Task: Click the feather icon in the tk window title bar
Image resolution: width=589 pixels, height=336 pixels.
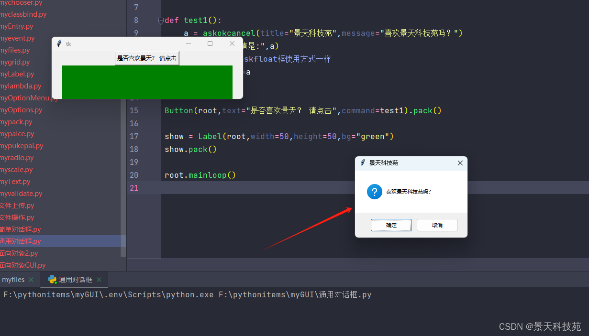Action: 59,43
